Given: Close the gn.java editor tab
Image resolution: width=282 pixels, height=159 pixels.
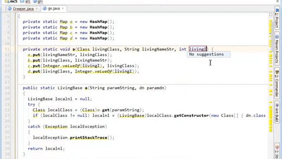Looking at the screenshot, I should click(x=63, y=8).
